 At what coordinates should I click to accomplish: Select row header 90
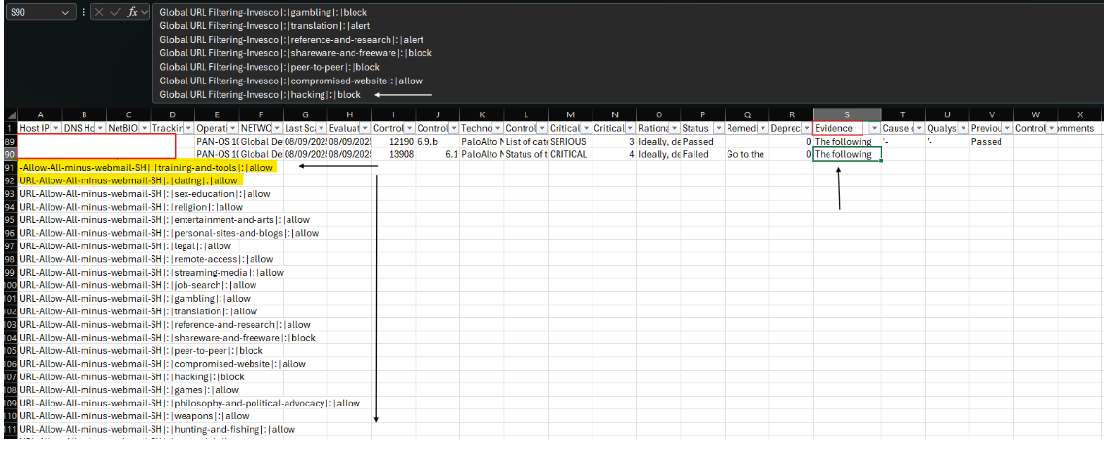click(10, 154)
